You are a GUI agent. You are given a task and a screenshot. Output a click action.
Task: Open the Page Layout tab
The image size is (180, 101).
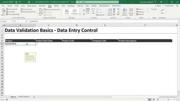(x=32, y=6)
